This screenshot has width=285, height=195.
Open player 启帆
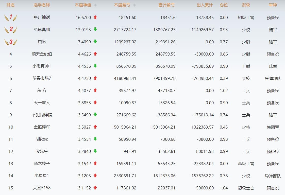pos(42,42)
